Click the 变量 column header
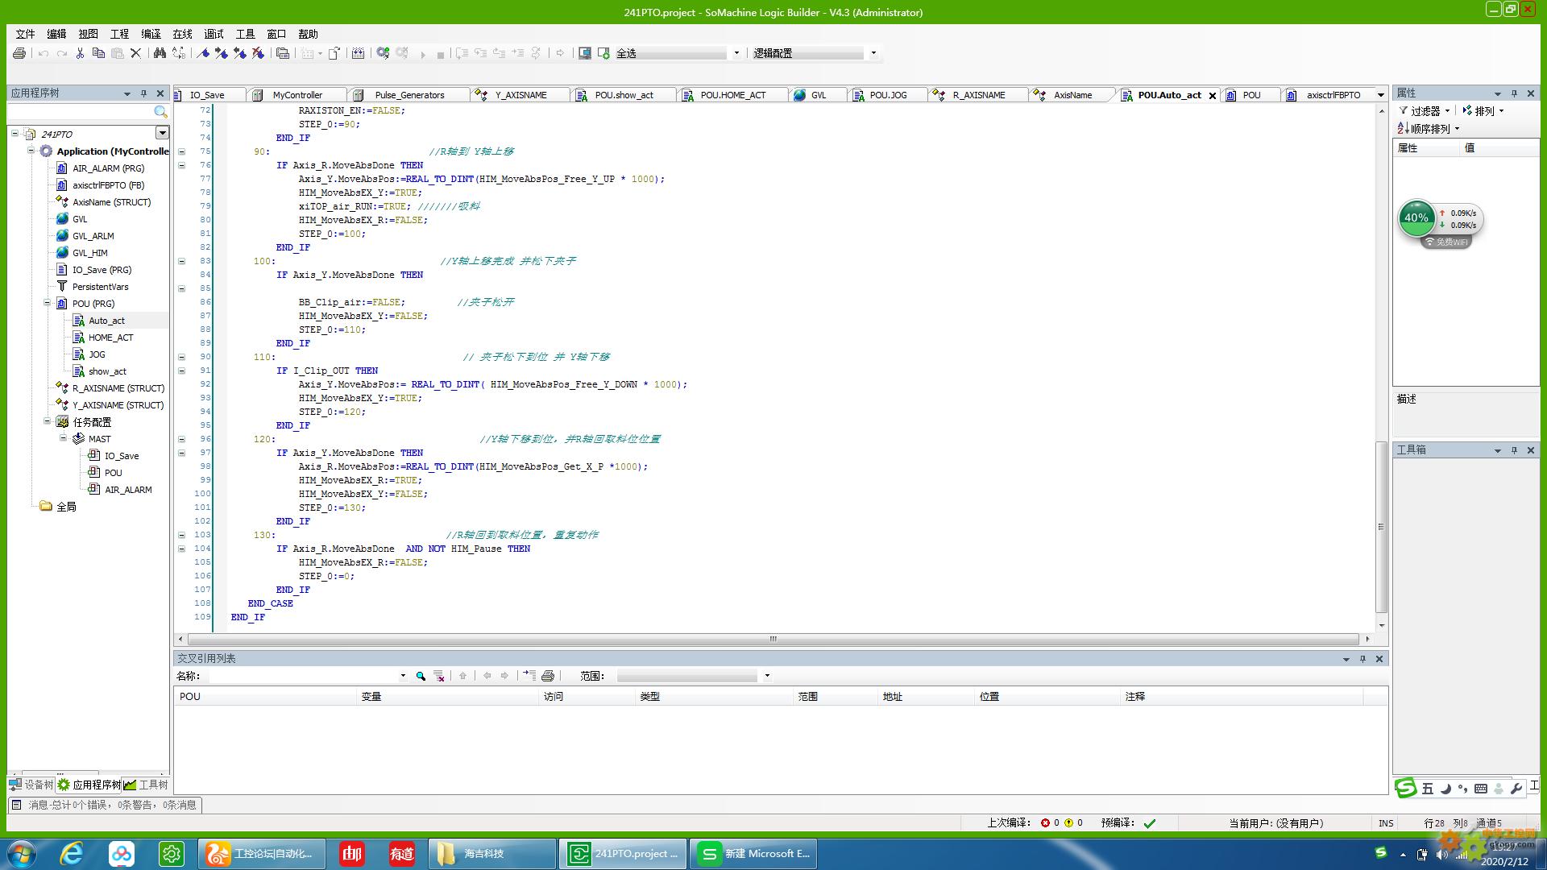1547x870 pixels. point(448,697)
